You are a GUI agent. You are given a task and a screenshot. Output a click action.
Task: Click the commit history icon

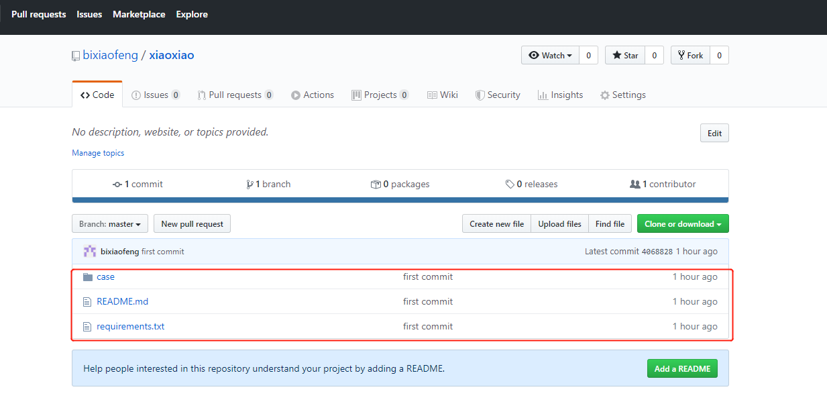(x=117, y=185)
